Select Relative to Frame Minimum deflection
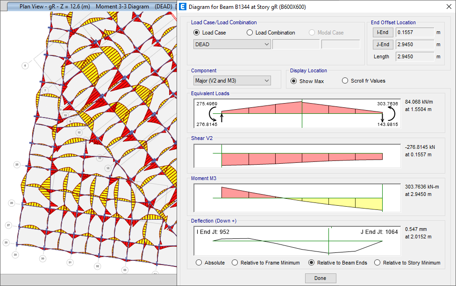456x286 pixels. click(235, 263)
